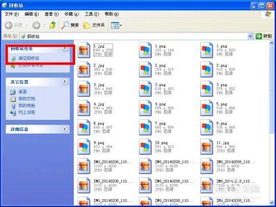This screenshot has height=207, width=276.
Task: Select the 4.png file icon
Action: [145, 108]
